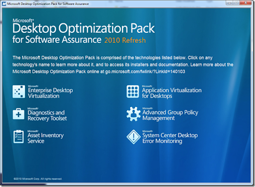Close the Desktop Optimization Pack window
The height and width of the screenshot is (187, 255).
point(246,3)
